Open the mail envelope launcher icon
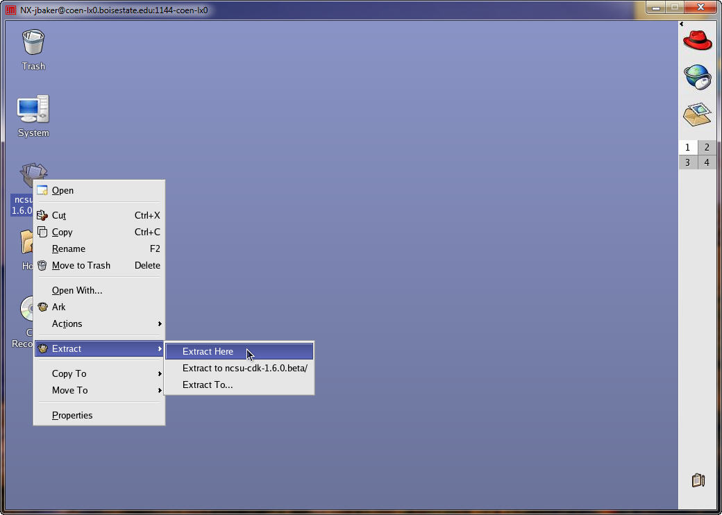The height and width of the screenshot is (515, 722). click(x=697, y=115)
